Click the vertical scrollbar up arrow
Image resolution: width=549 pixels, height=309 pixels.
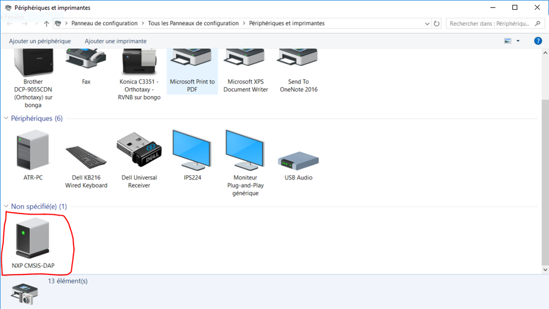pos(545,53)
